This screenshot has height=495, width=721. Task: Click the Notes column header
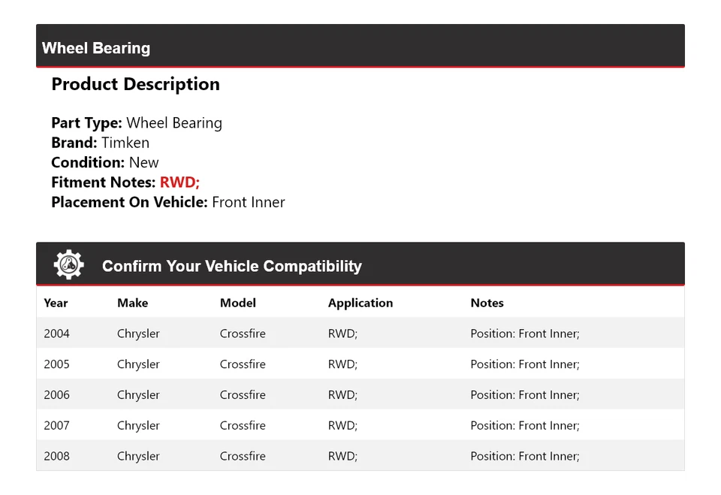point(487,303)
